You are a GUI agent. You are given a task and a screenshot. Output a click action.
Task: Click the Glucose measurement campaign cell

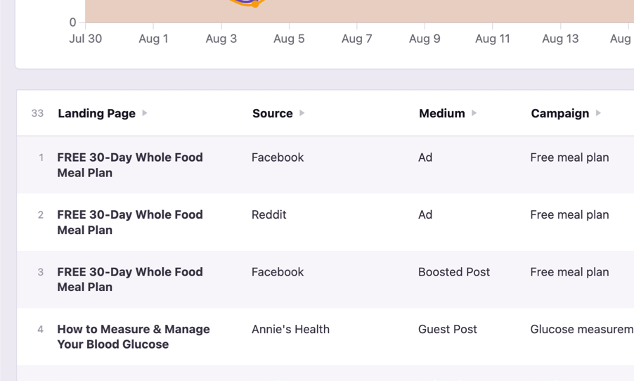click(581, 329)
